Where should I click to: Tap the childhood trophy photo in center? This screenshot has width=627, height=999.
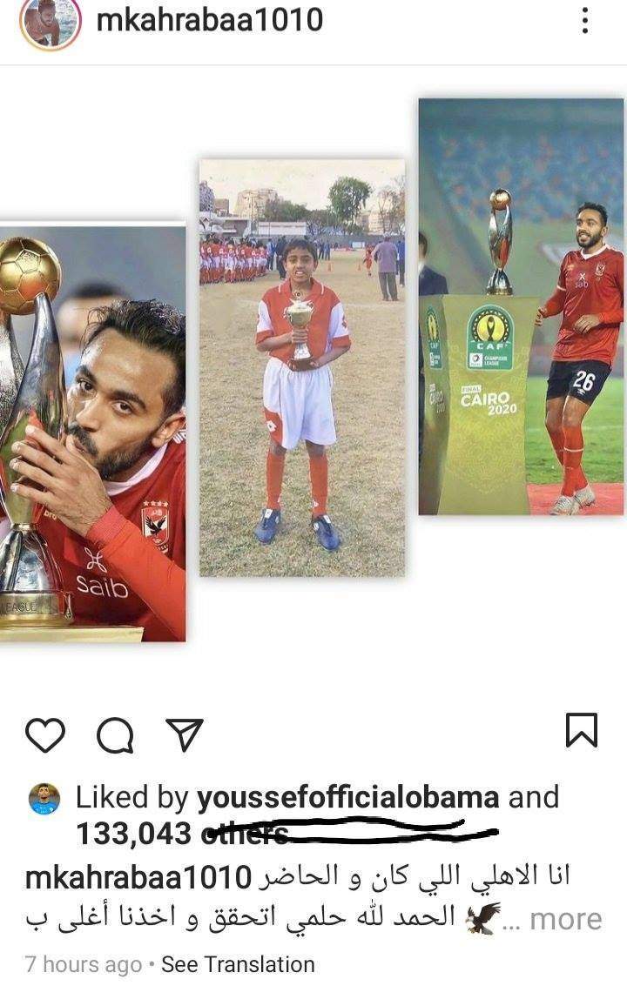302,367
